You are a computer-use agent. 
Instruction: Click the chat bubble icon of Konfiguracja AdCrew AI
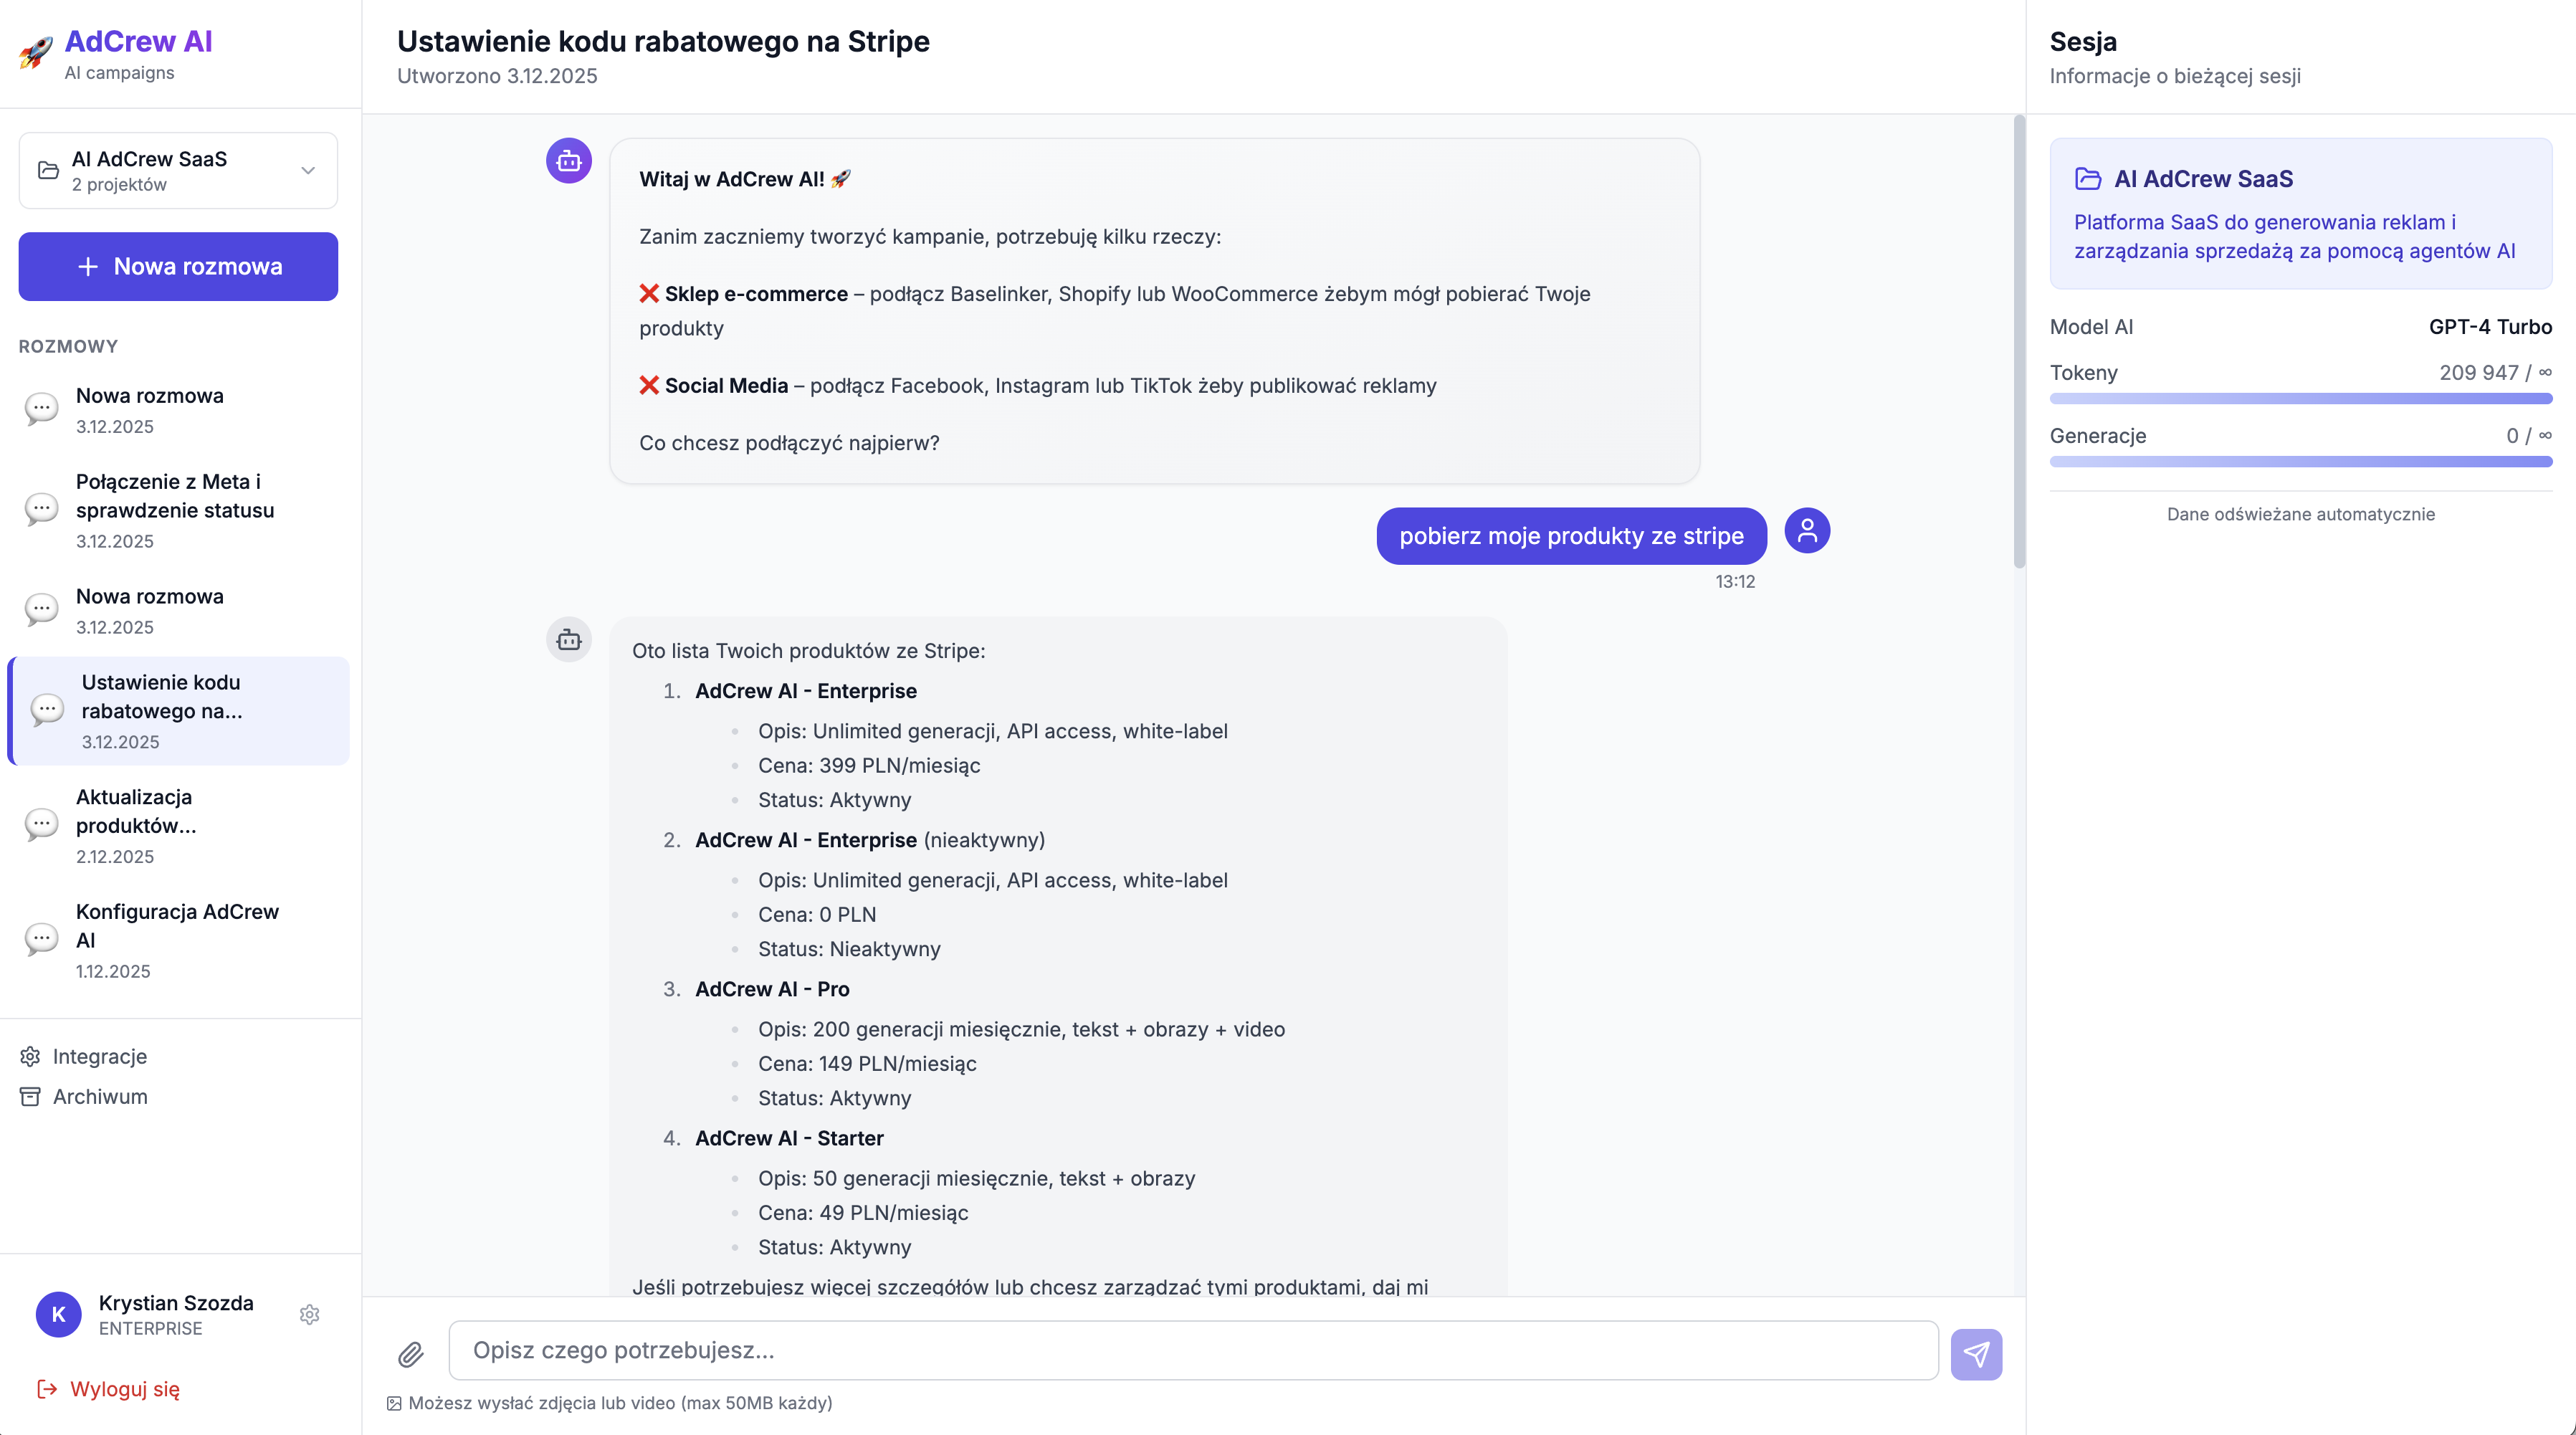coord(41,938)
